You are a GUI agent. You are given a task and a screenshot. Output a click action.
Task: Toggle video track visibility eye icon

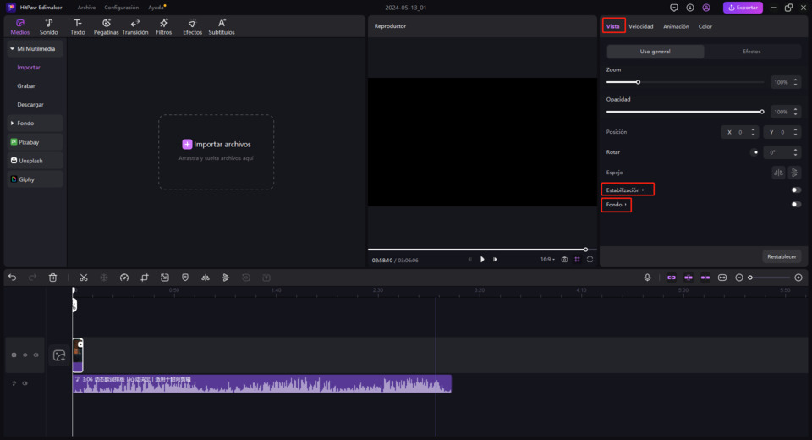[25, 355]
